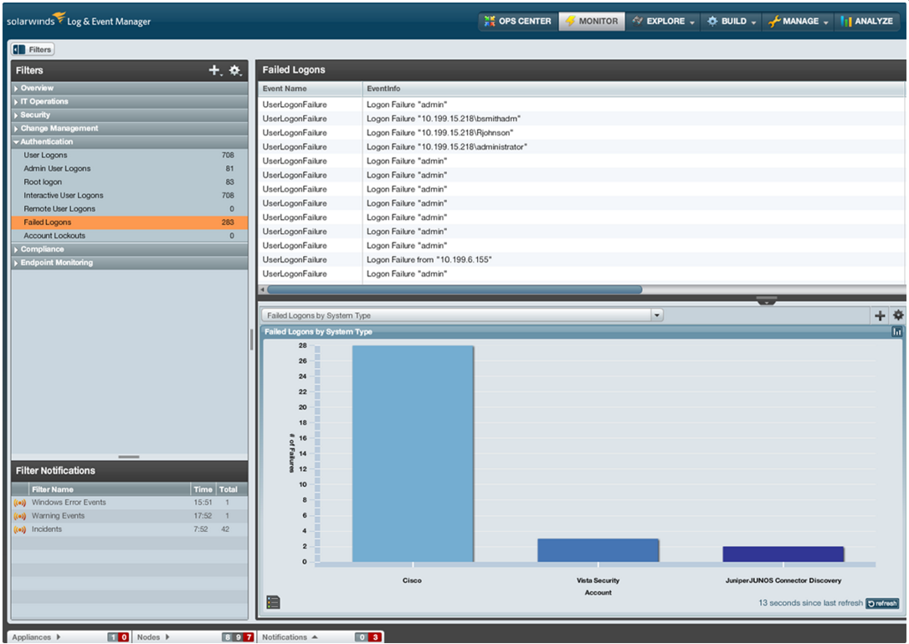Screen dimensions: 909x644
Task: Expand the Endpoint Monitoring filter group
Action: tap(129, 263)
